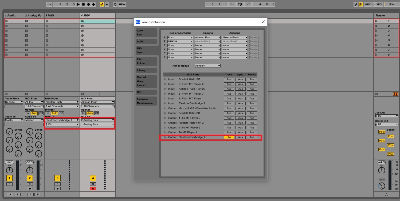This screenshot has width=400, height=201.
Task: Click the Send A knob on track 1
Action: [x=9, y=131]
